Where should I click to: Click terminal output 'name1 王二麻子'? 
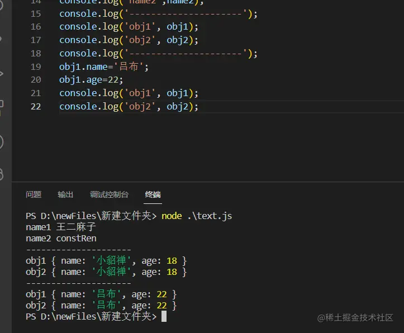coord(61,227)
